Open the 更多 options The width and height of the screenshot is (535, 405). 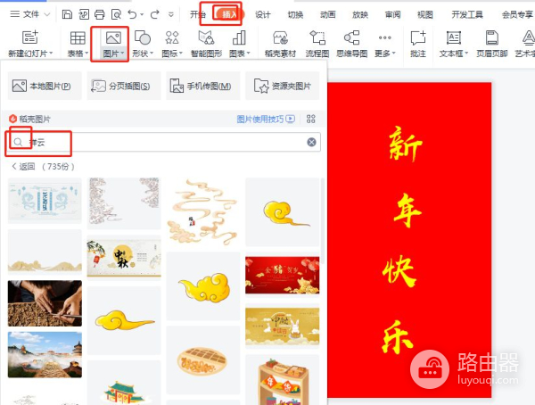point(385,45)
